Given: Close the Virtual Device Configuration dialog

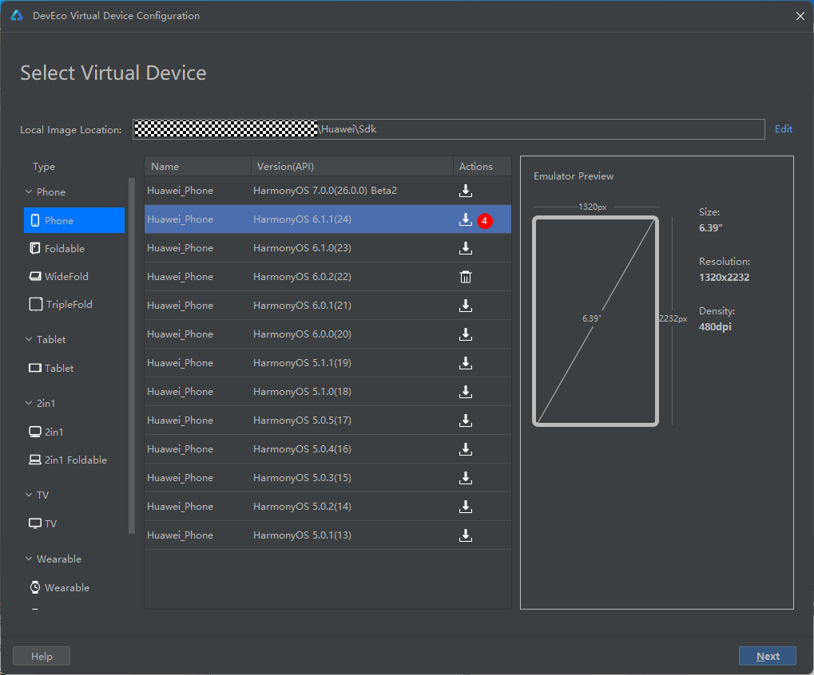Looking at the screenshot, I should [800, 16].
